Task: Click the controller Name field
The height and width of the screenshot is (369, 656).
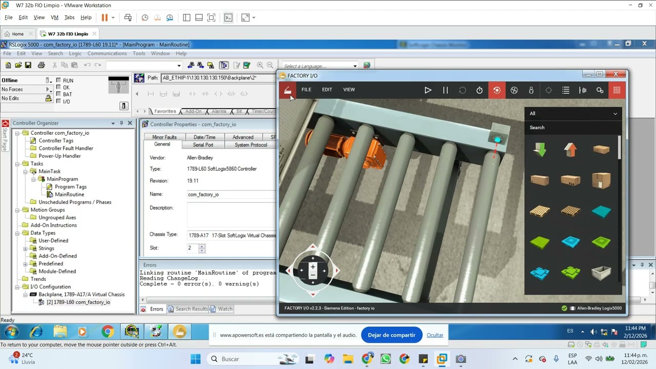Action: coord(231,195)
